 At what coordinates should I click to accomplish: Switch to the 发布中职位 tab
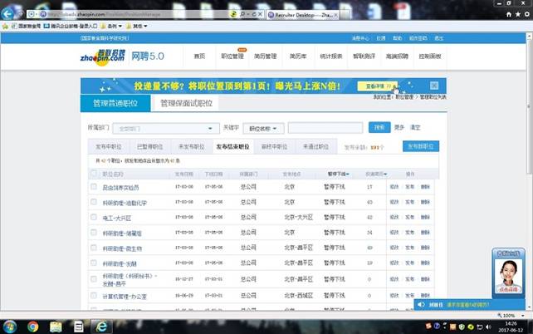(109, 146)
